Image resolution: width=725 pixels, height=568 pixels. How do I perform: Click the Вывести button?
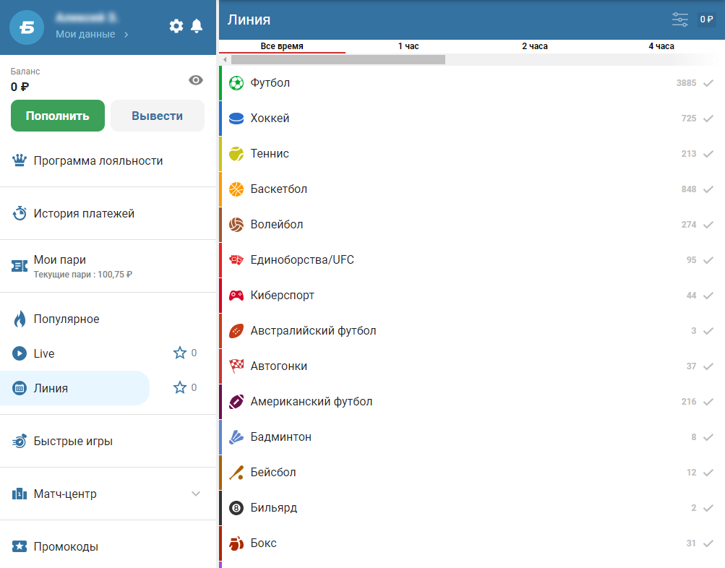pos(157,116)
